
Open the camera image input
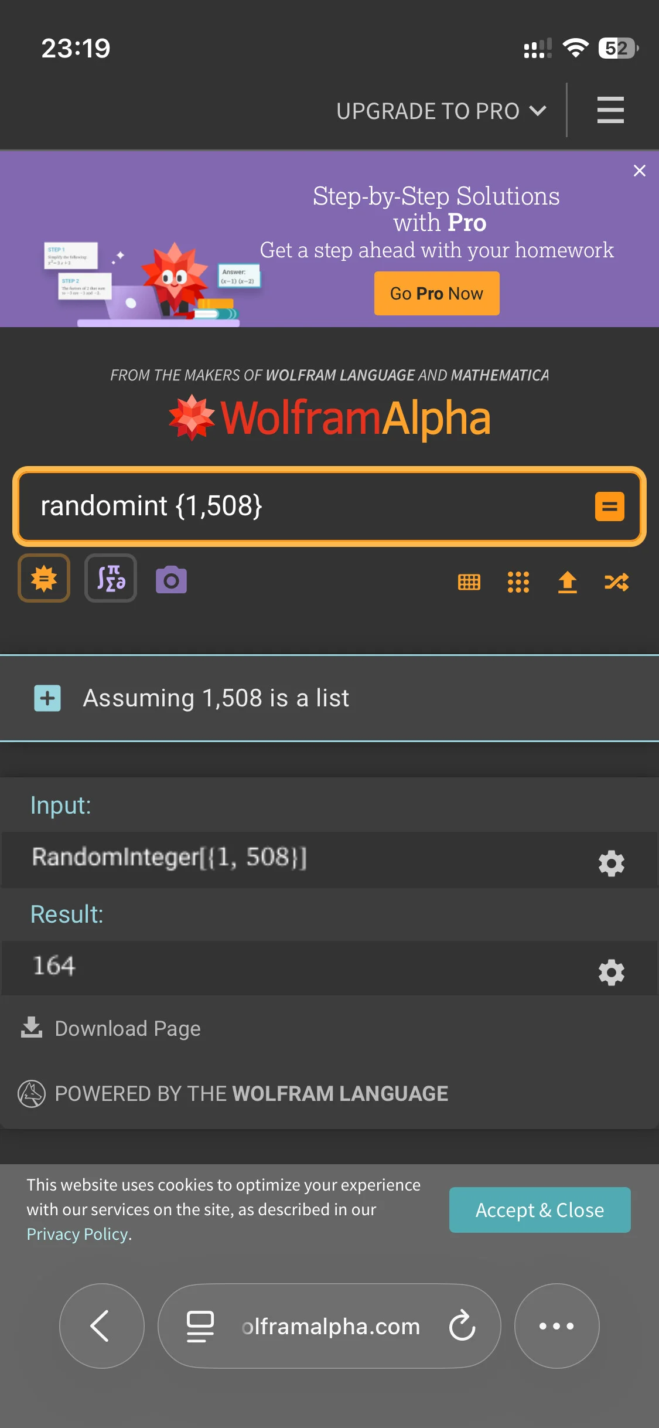click(171, 580)
